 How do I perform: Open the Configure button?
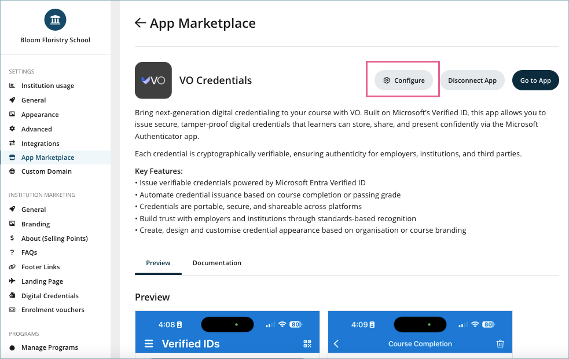(403, 80)
